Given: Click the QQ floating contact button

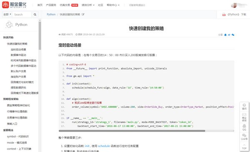Looking at the screenshot, I should point(244,127).
